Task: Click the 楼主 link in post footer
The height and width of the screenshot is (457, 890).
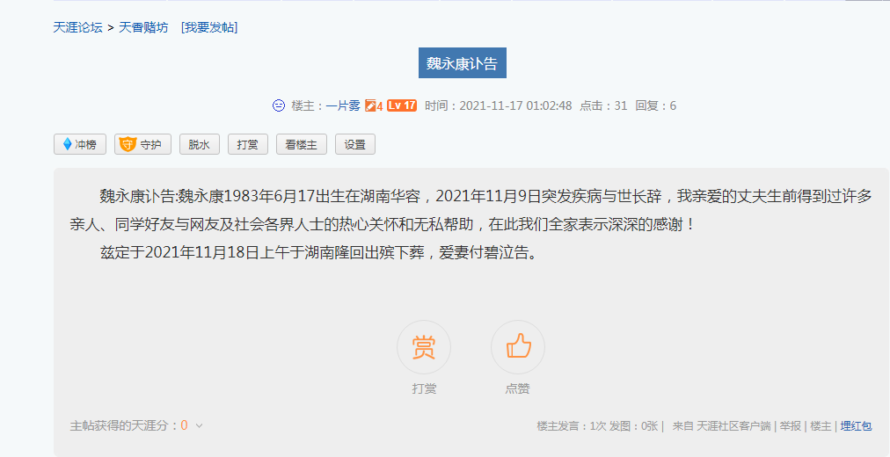Action: (821, 426)
